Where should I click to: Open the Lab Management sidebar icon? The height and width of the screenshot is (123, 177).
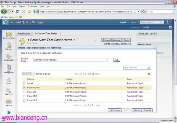9,67
